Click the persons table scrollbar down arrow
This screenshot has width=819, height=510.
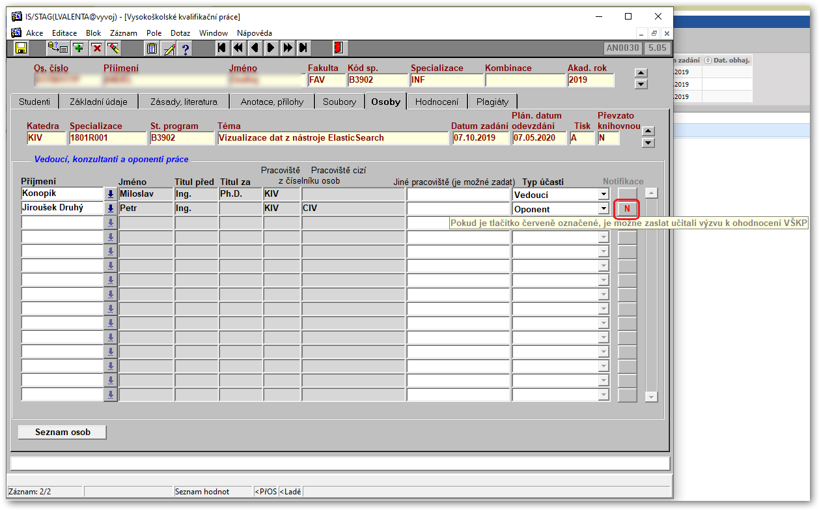(x=652, y=397)
